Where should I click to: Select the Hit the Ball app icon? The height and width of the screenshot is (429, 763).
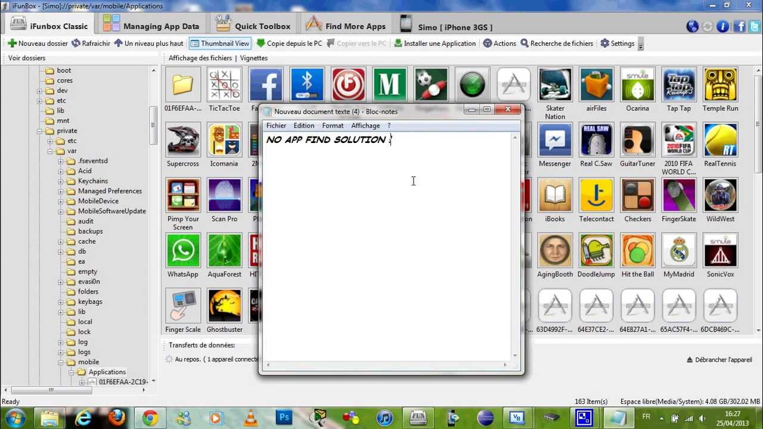pos(638,251)
